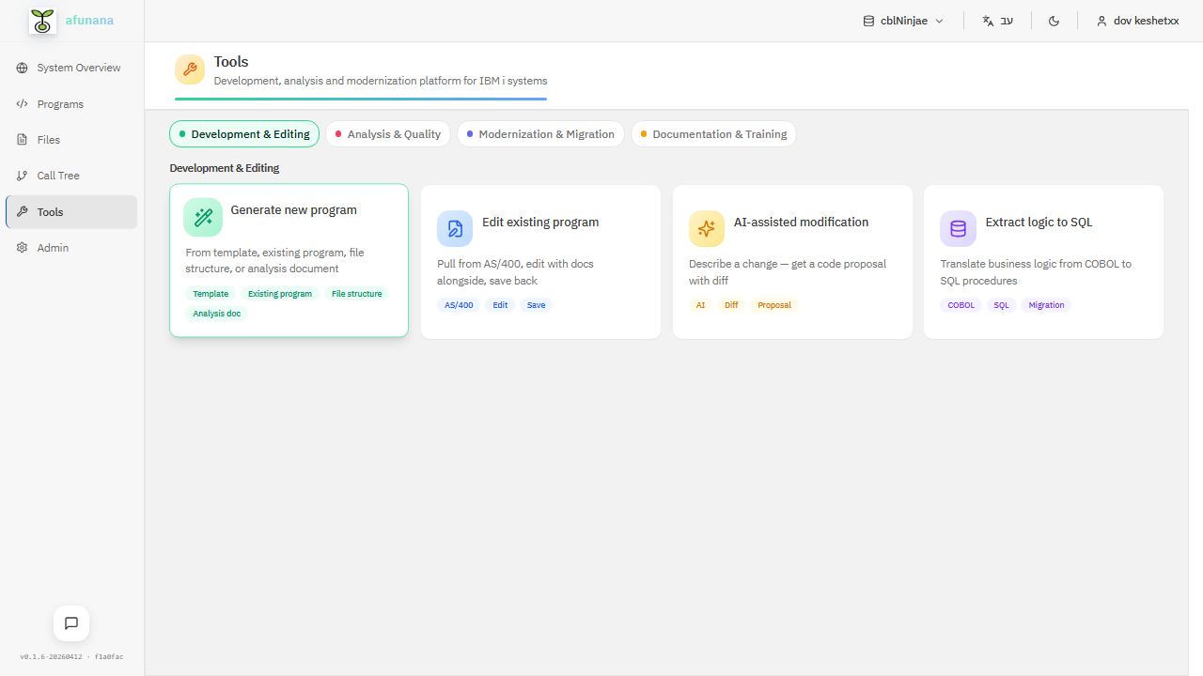Click the AS/400 tag on Edit existing program
Image resolution: width=1203 pixels, height=676 pixels.
[x=459, y=304]
